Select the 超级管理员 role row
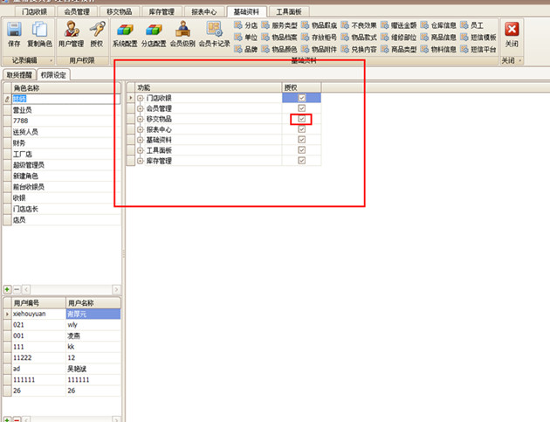 pos(29,164)
